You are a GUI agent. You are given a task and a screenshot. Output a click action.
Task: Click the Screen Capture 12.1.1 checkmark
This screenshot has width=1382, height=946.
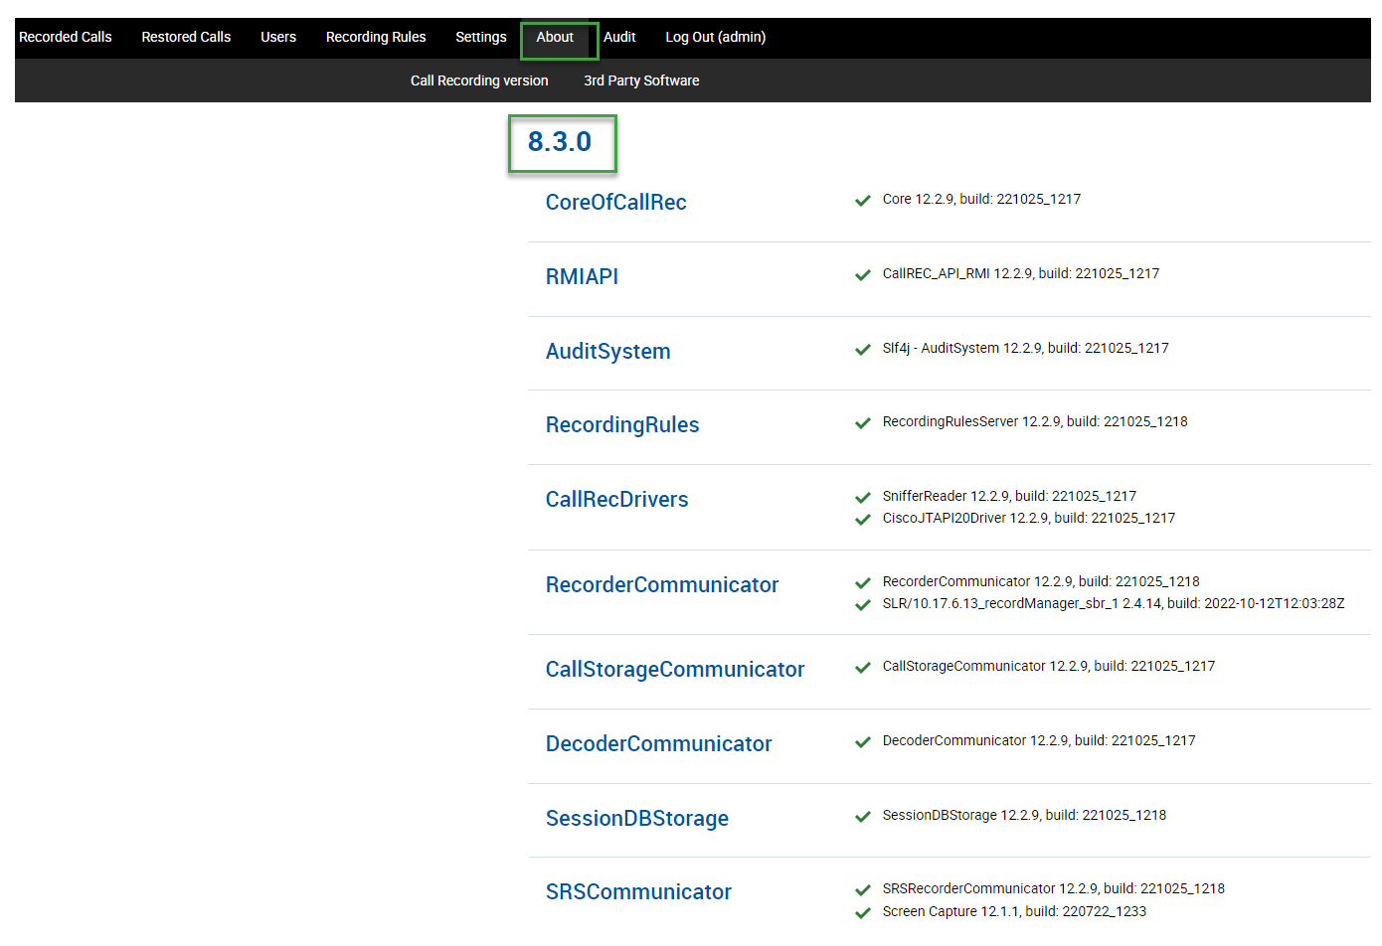click(863, 913)
